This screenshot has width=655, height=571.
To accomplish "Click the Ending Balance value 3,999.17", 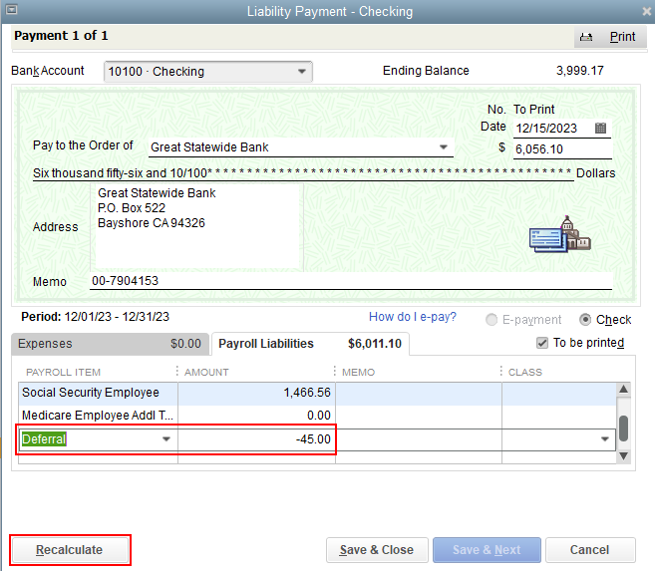I will [580, 71].
